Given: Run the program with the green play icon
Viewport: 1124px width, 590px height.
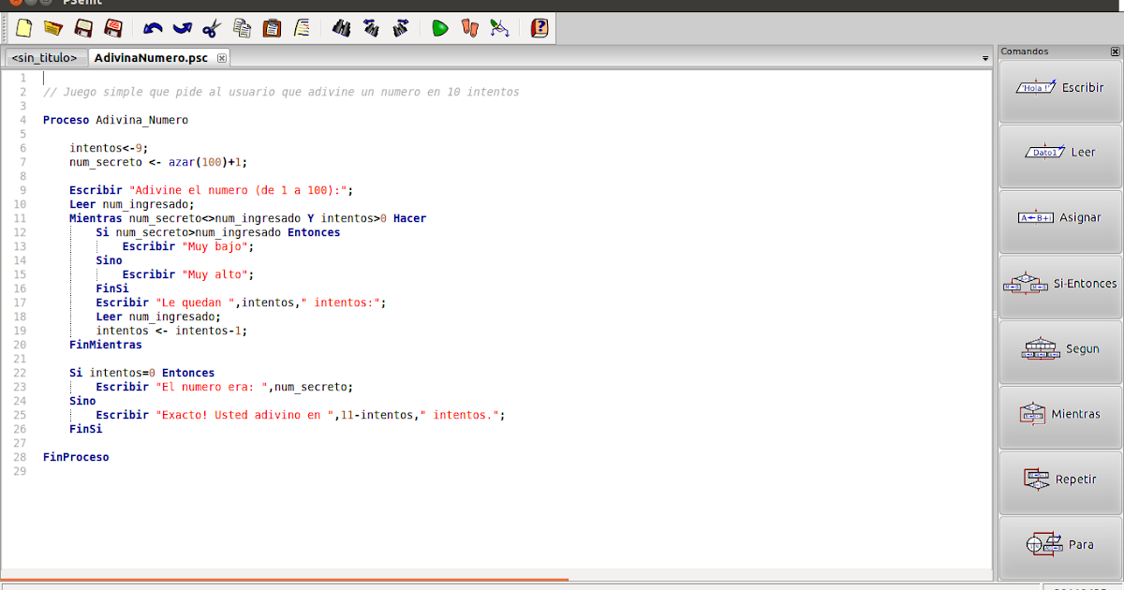Looking at the screenshot, I should coord(439,28).
